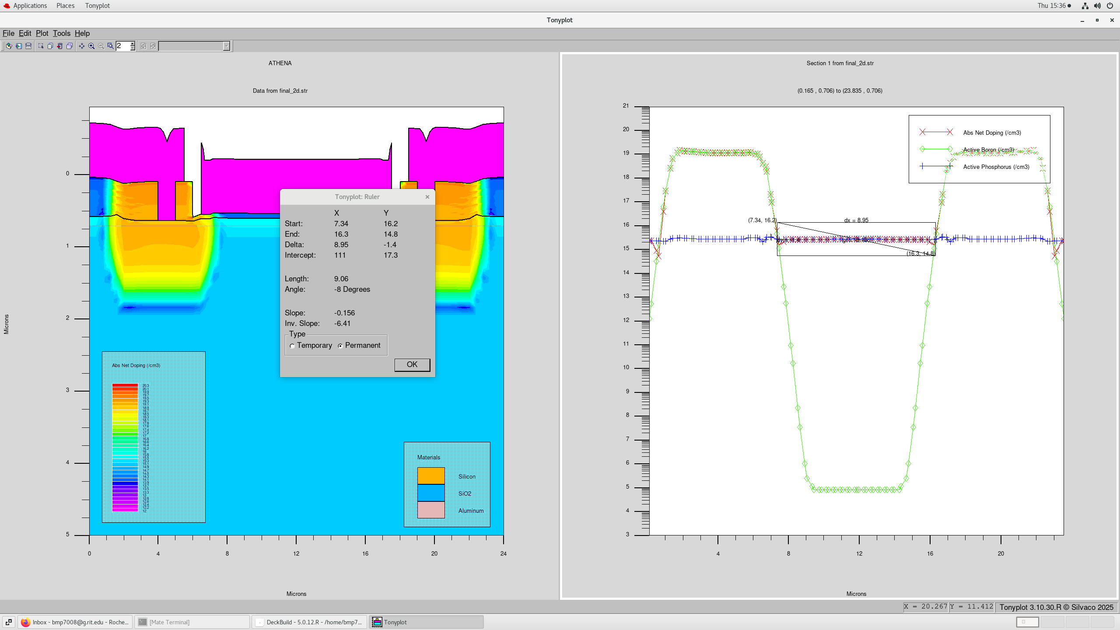The width and height of the screenshot is (1120, 630).
Task: Click the zoom in magnifier icon
Action: (91, 46)
